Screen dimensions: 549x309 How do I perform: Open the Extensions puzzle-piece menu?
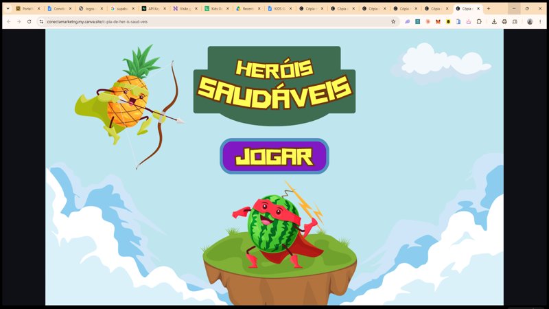[x=479, y=22]
